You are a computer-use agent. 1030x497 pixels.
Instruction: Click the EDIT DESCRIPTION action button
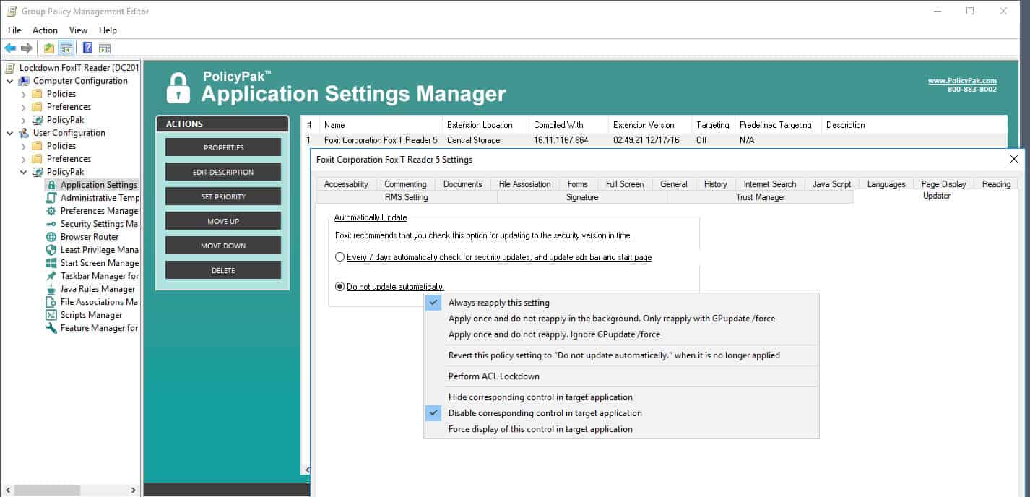pos(223,172)
